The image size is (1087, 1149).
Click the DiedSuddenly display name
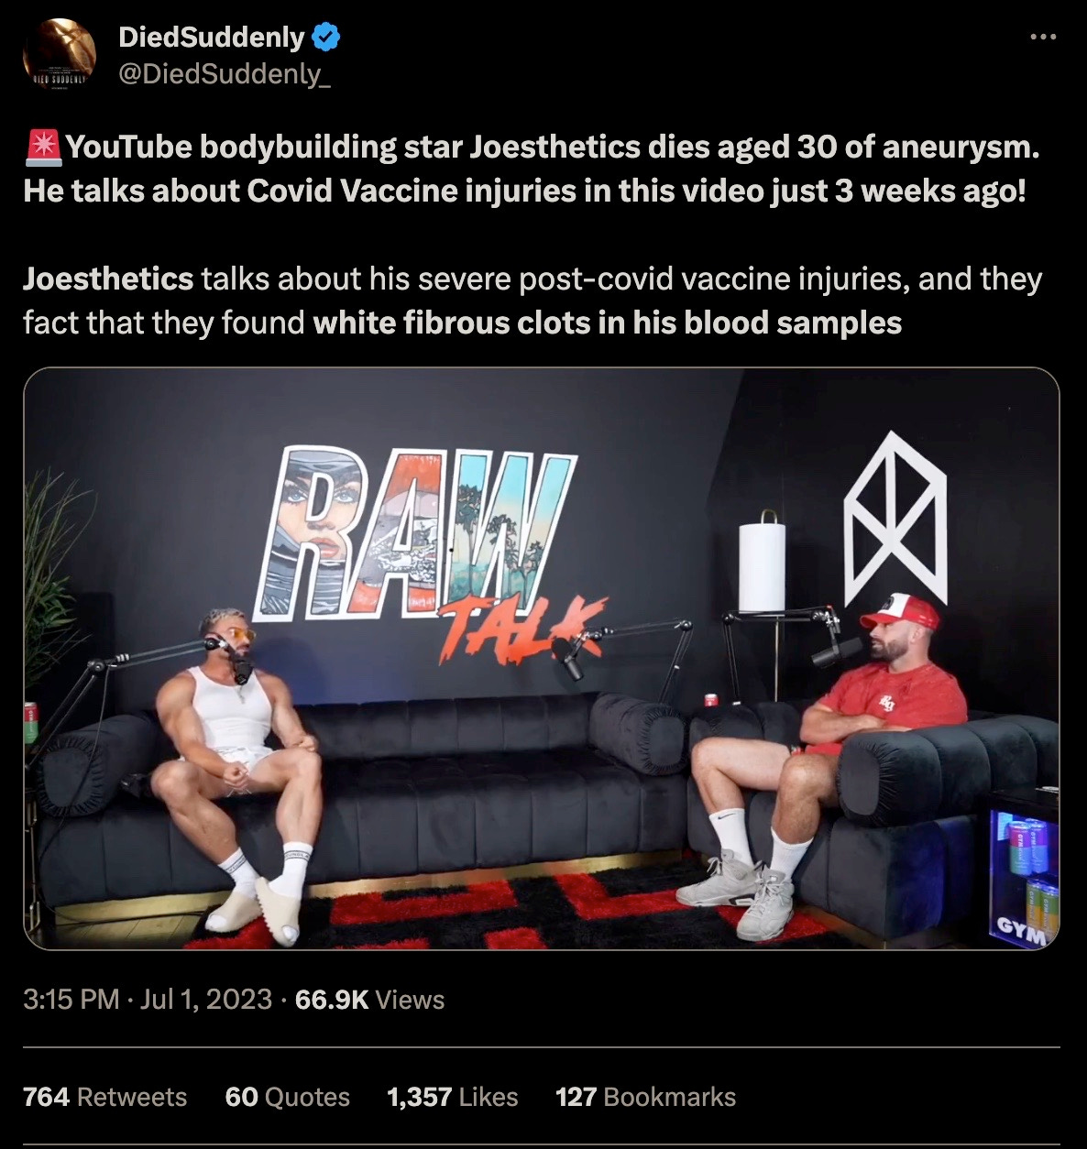point(212,37)
